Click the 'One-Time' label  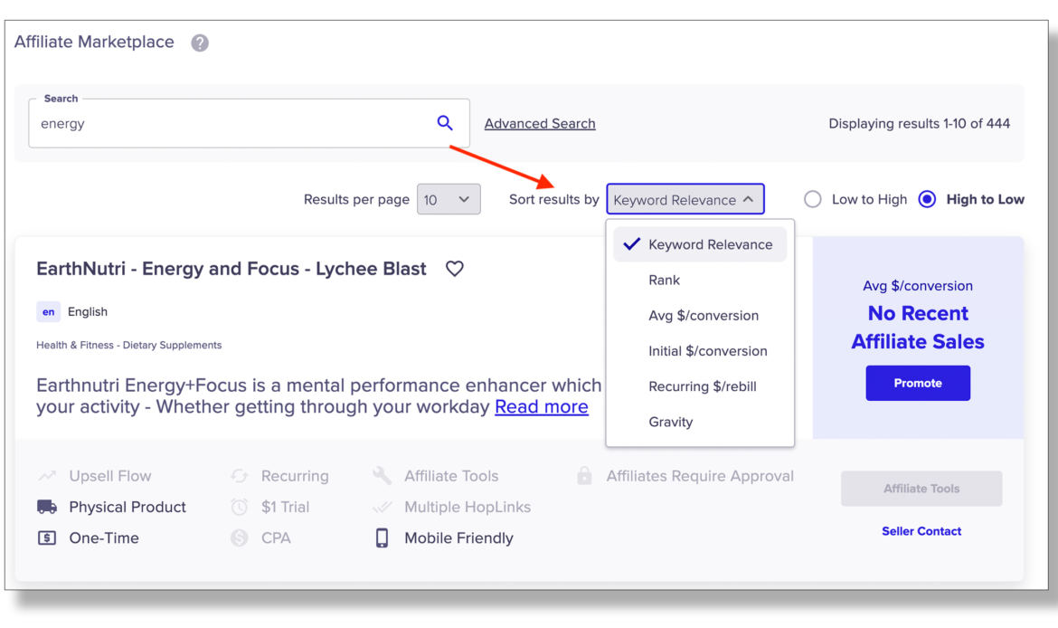pyautogui.click(x=104, y=538)
